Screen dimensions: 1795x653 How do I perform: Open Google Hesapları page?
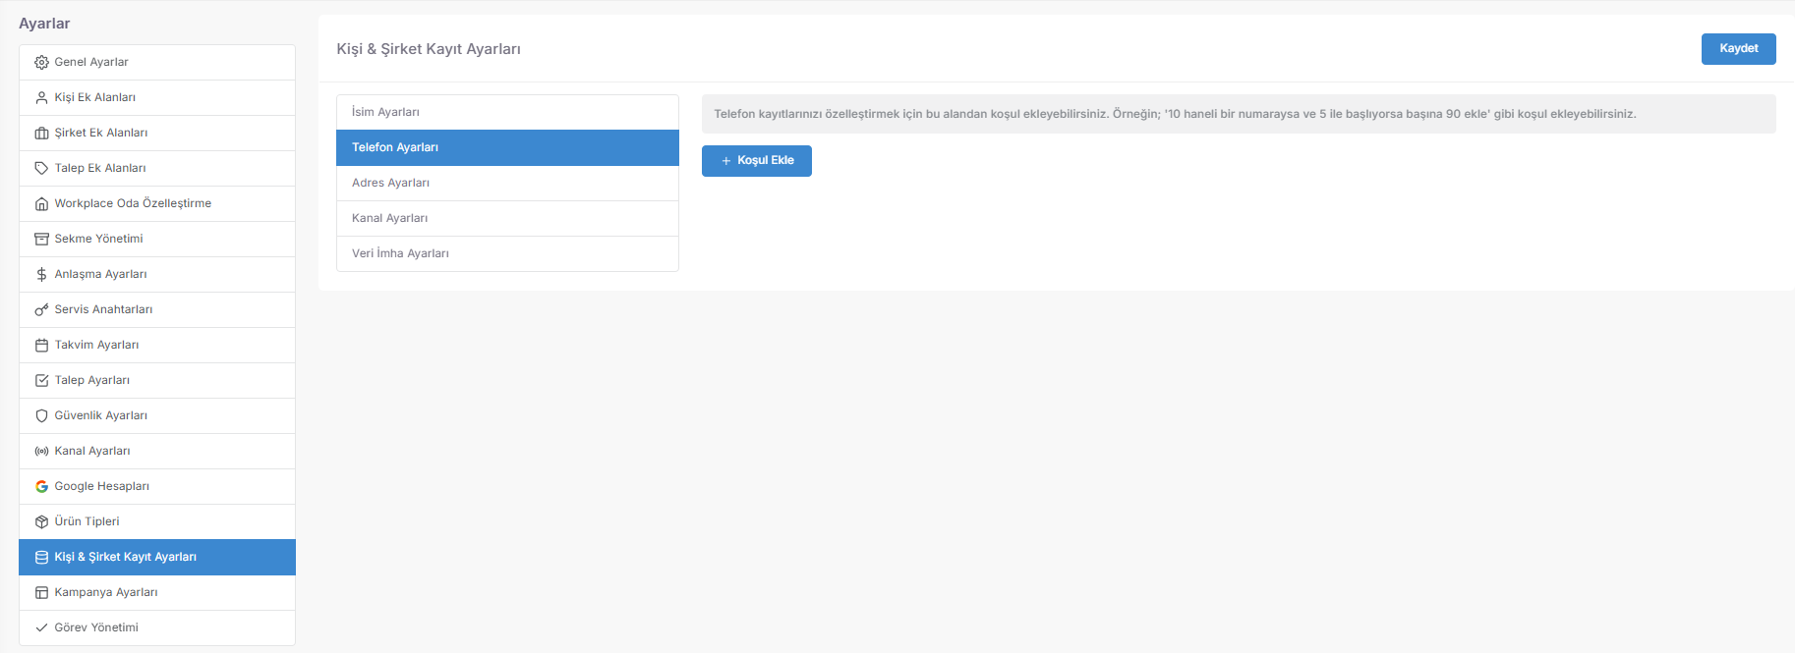(x=157, y=486)
